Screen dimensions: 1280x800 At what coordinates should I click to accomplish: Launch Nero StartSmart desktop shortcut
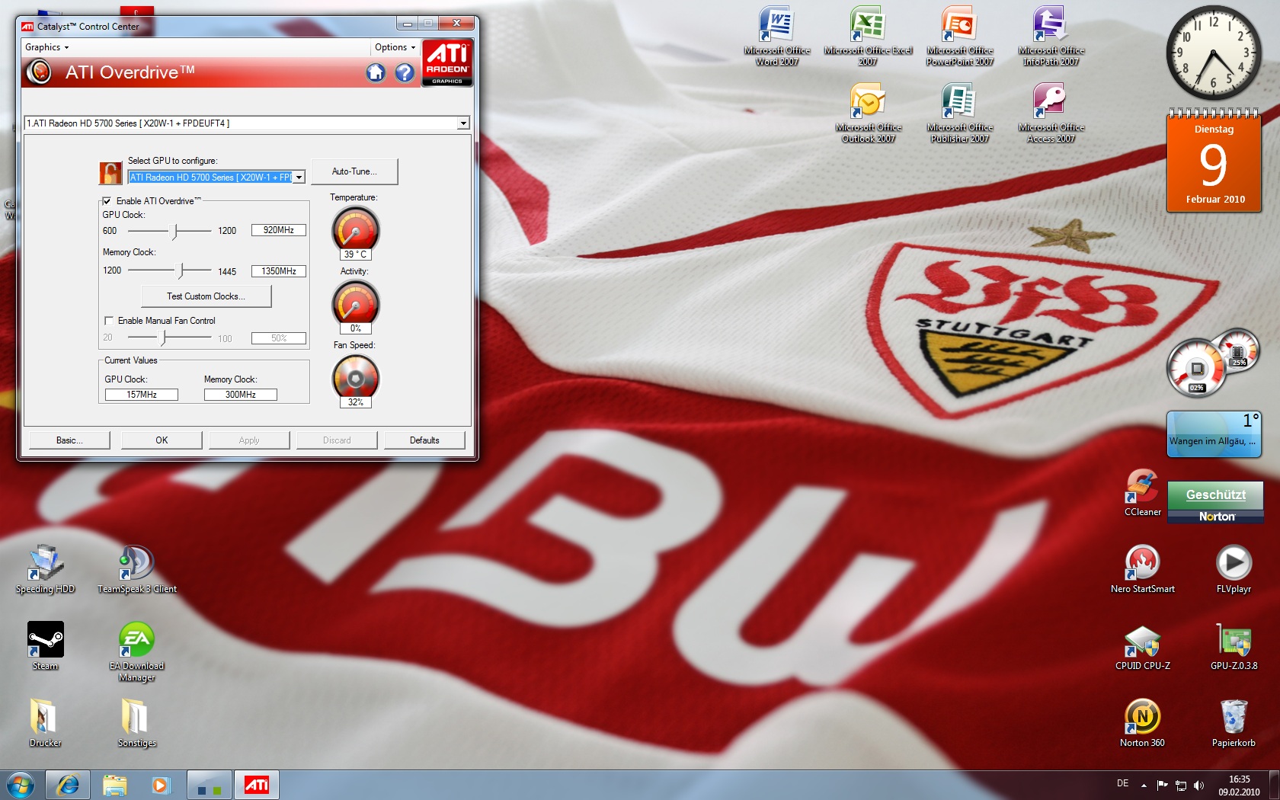(x=1143, y=569)
